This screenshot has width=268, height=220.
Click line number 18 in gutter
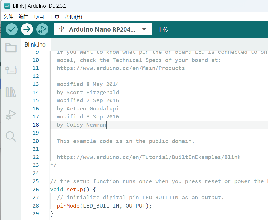[36, 125]
